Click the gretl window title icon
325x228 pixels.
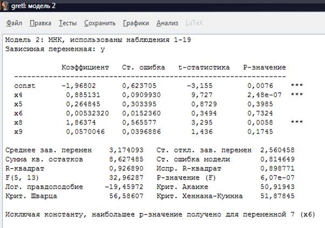(x=4, y=5)
